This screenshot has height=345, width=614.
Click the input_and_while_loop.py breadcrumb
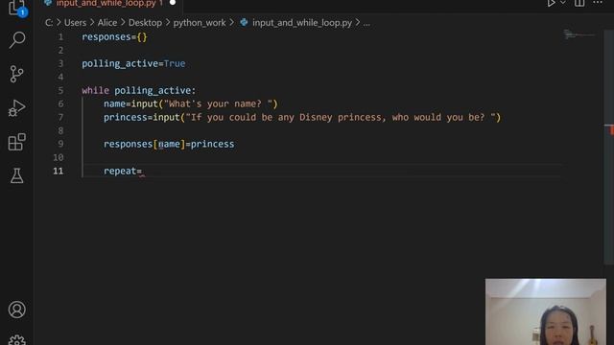[x=302, y=23]
